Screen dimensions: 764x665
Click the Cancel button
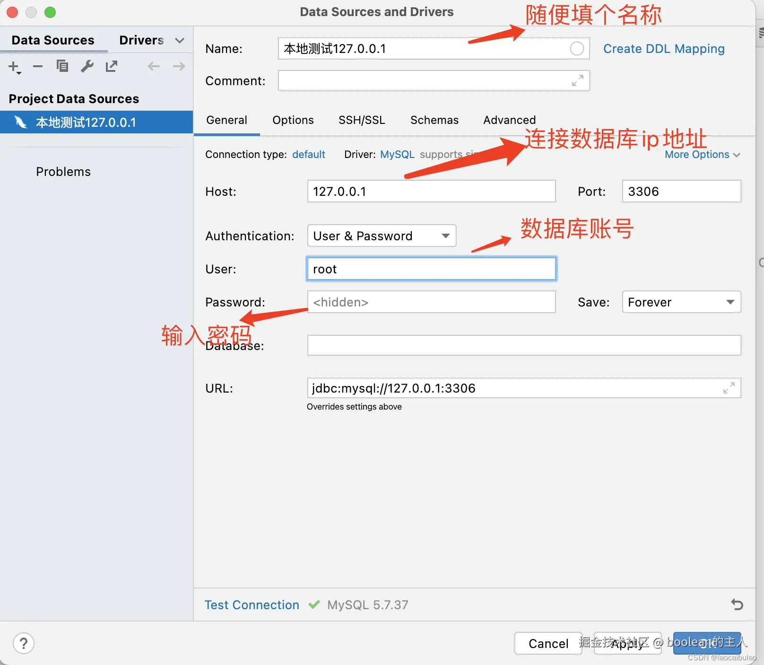pyautogui.click(x=548, y=643)
